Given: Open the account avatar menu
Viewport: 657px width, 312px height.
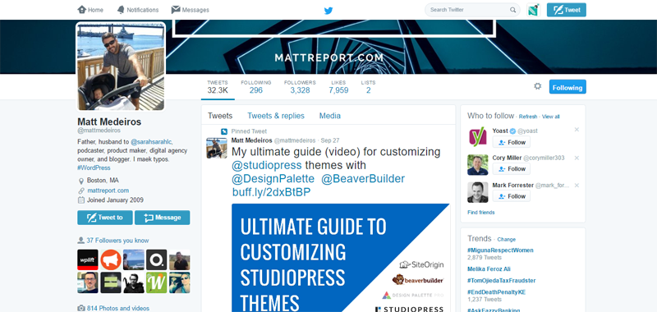Looking at the screenshot, I should [x=533, y=10].
